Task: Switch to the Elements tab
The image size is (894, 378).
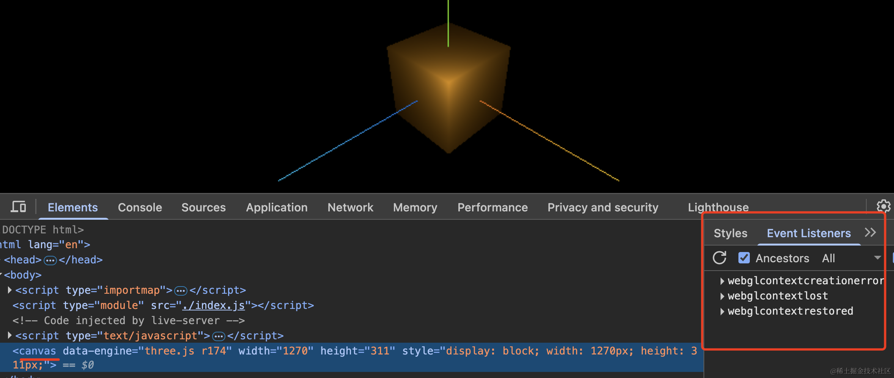Action: (x=73, y=207)
